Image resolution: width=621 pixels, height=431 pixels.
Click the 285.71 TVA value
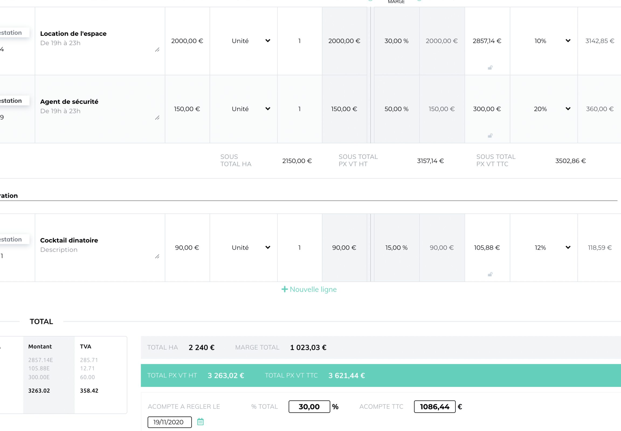[x=89, y=360]
